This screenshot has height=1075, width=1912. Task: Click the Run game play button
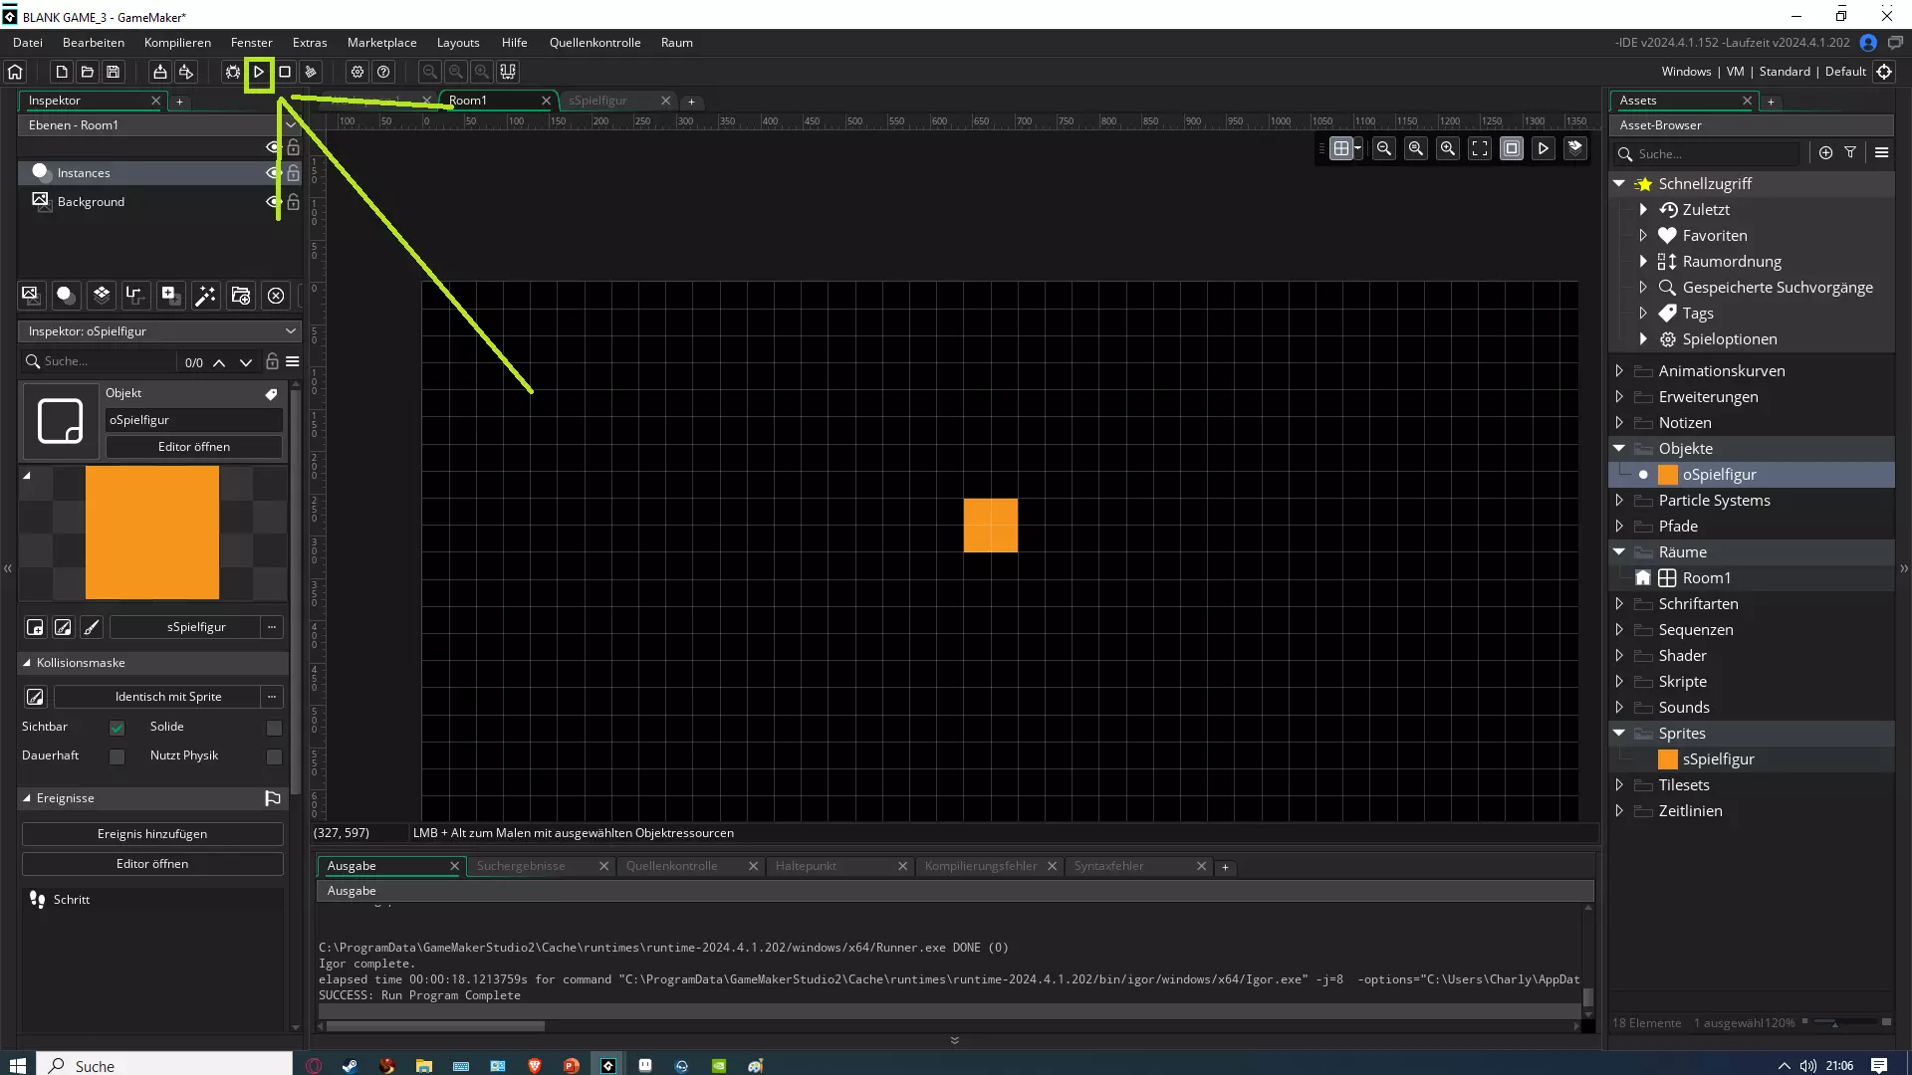click(x=259, y=72)
